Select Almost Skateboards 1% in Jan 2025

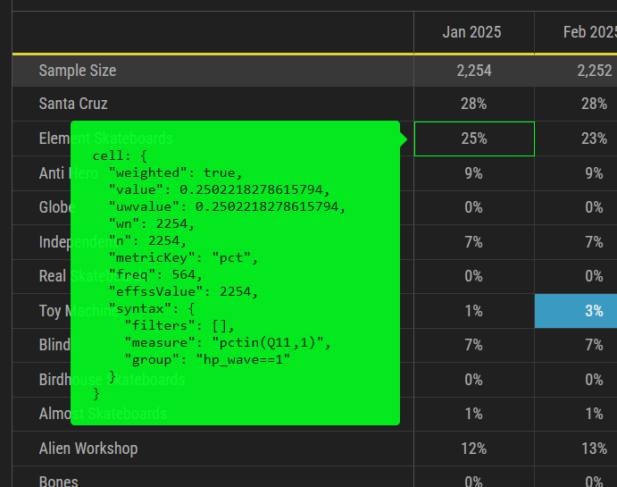473,414
